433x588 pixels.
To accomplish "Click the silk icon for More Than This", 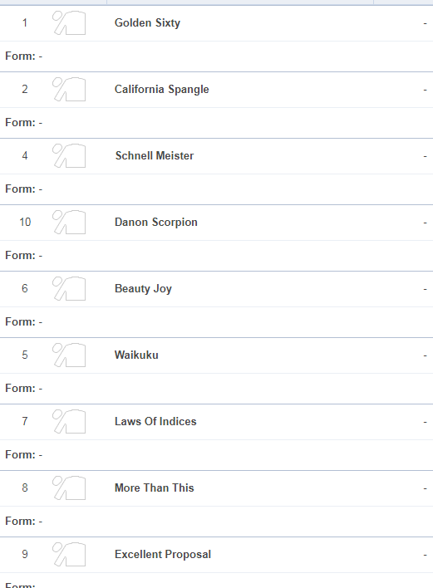I will 69,488.
